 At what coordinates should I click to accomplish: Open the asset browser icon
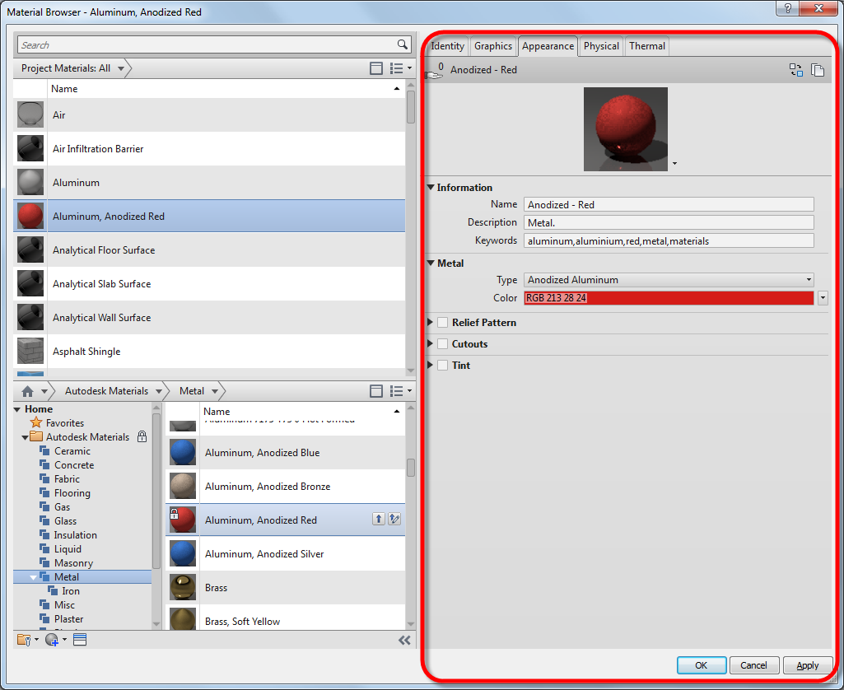pos(80,640)
